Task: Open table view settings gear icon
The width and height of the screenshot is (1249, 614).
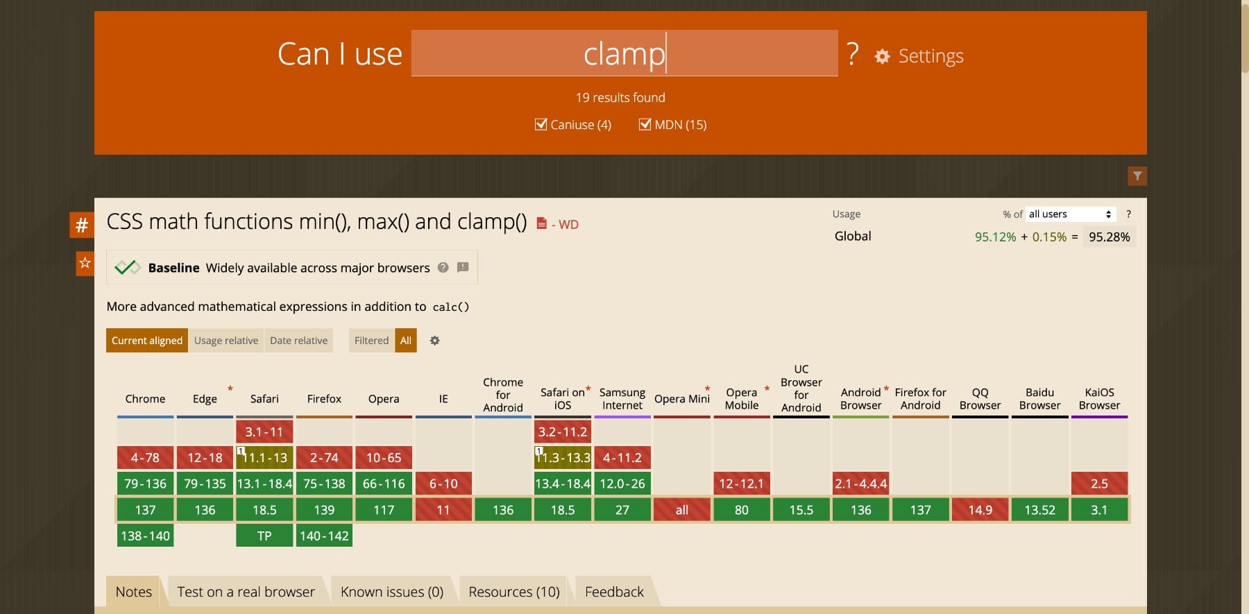Action: point(435,341)
